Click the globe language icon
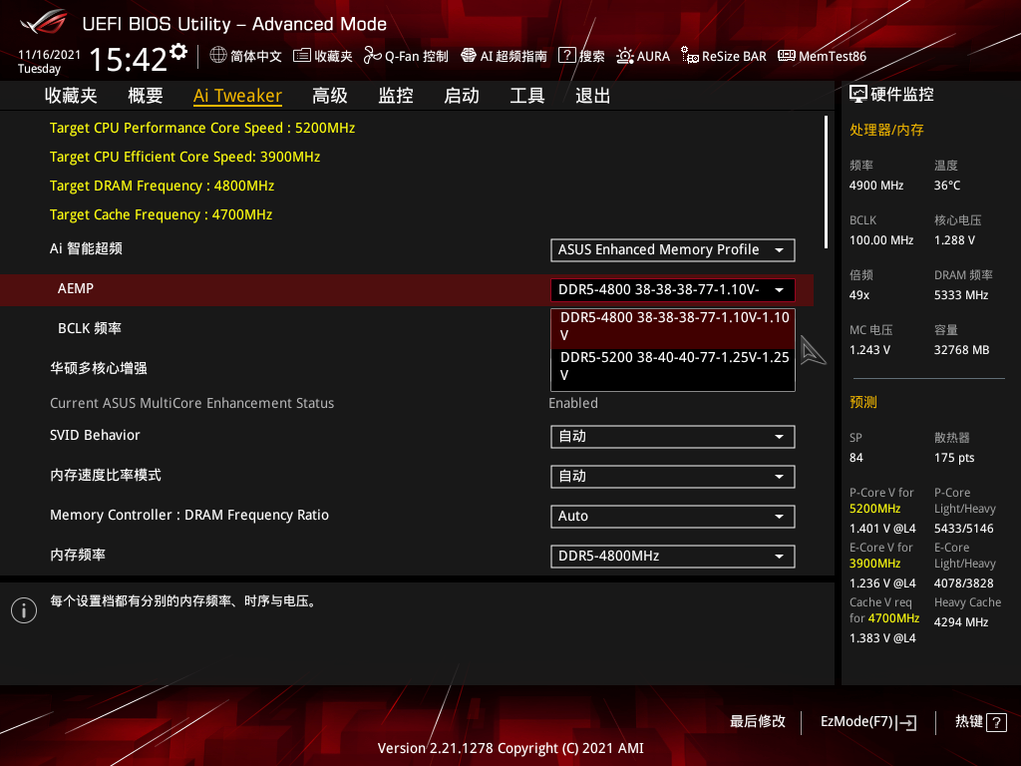 (218, 56)
